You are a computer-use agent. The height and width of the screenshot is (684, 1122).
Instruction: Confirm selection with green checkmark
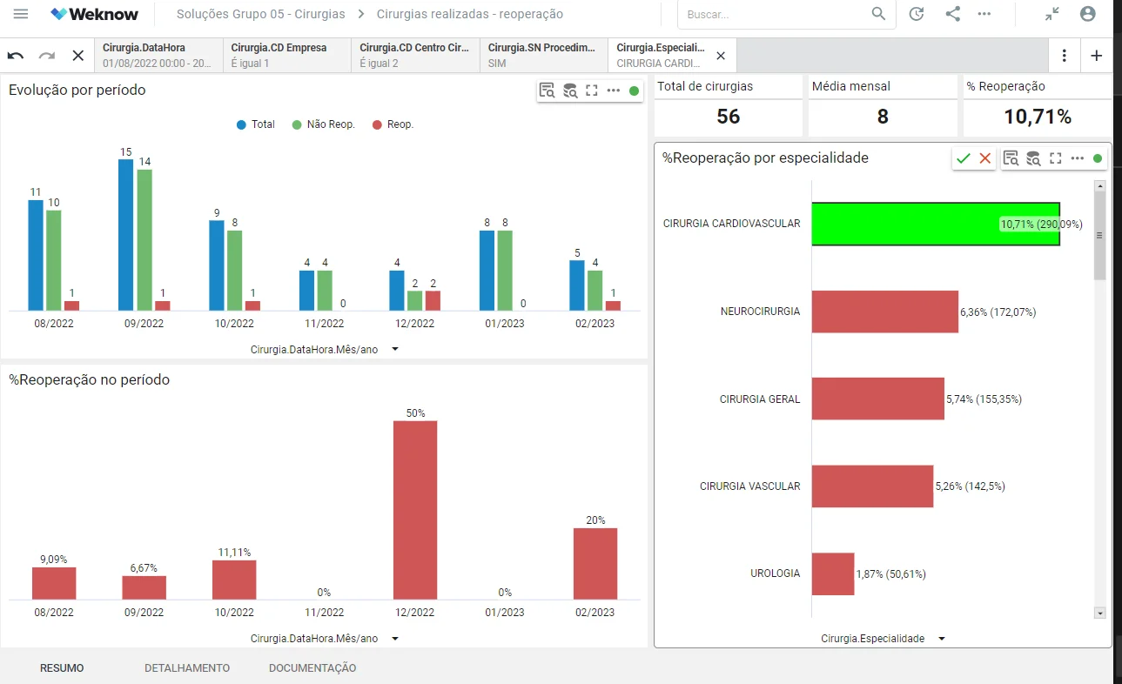(963, 158)
